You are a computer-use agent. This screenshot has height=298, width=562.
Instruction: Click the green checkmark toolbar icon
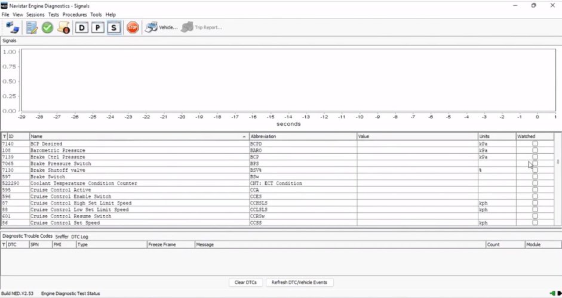click(x=47, y=27)
